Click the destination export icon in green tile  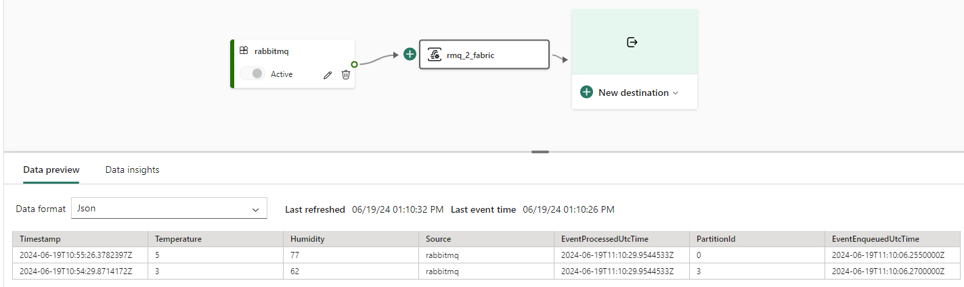pos(632,43)
